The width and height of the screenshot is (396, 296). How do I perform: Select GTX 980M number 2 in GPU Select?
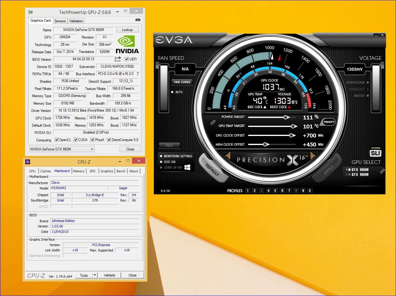pos(360,174)
